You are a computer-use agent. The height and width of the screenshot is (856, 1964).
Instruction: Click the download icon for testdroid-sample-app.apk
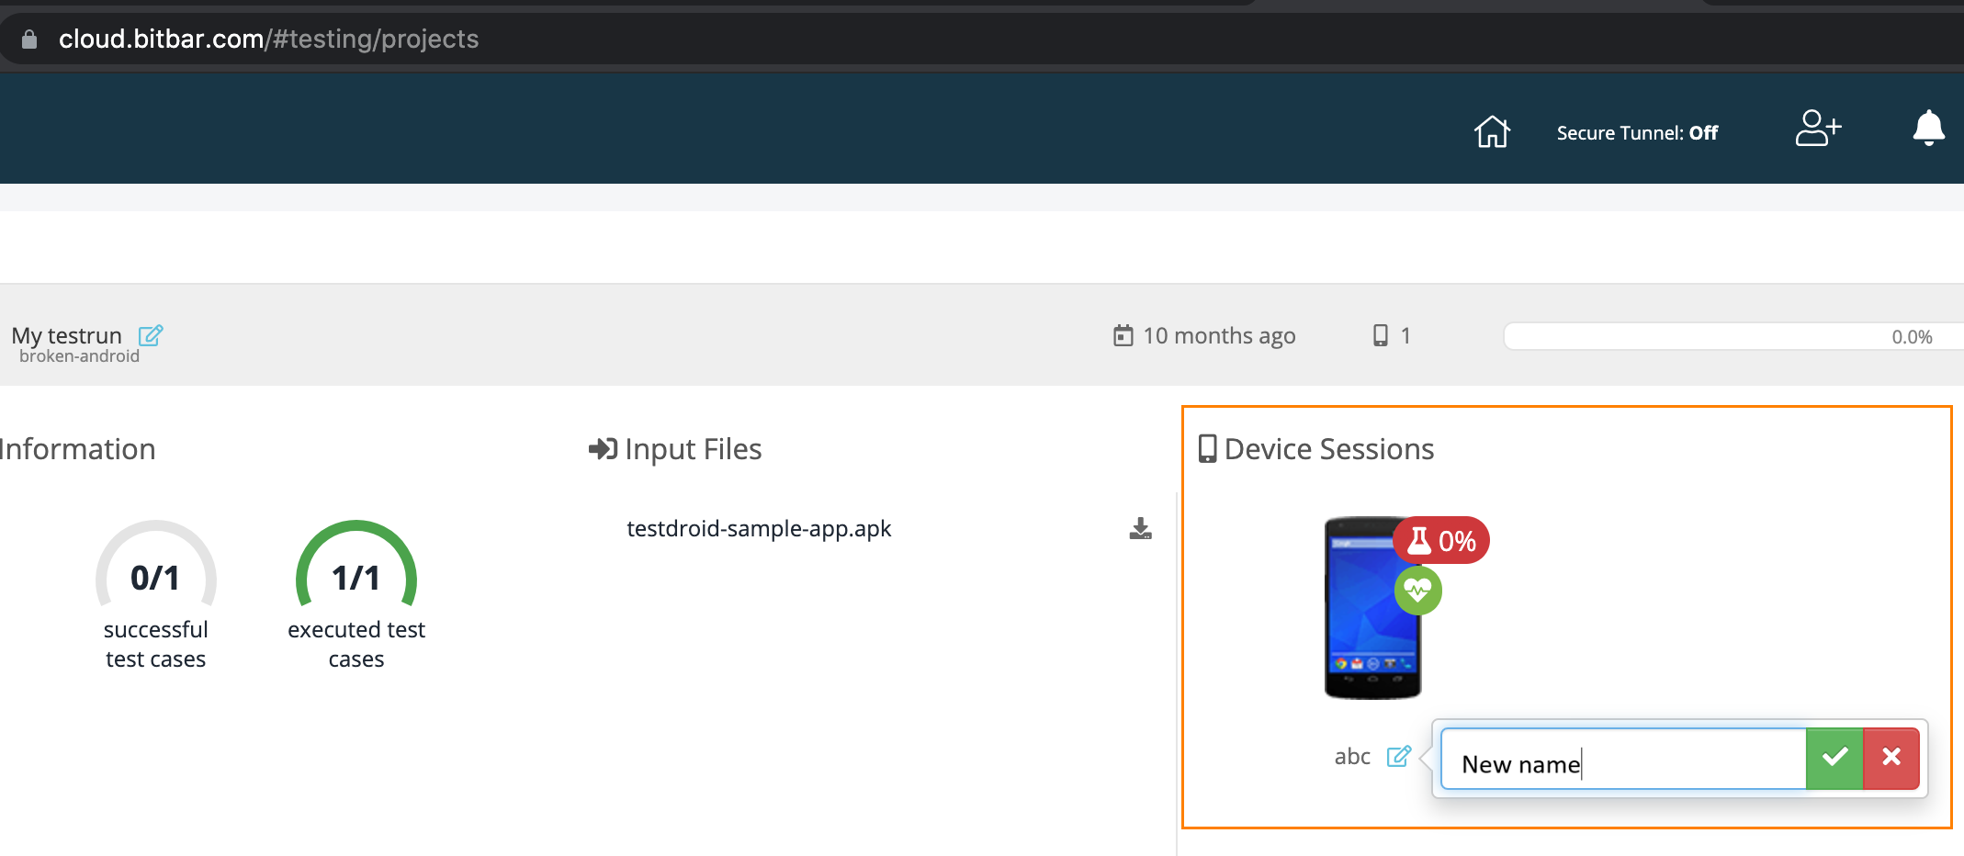[1140, 527]
